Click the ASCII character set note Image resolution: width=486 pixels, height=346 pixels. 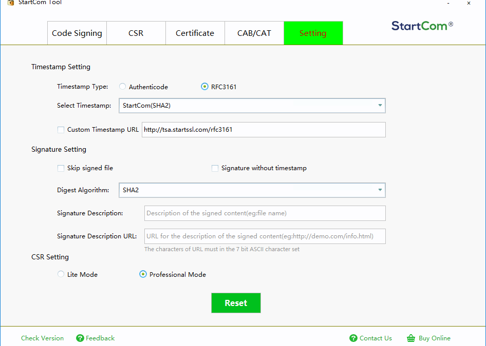(222, 249)
